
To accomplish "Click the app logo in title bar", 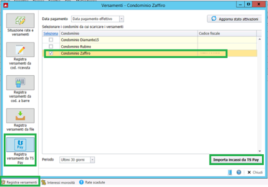I will pyautogui.click(x=6, y=5).
